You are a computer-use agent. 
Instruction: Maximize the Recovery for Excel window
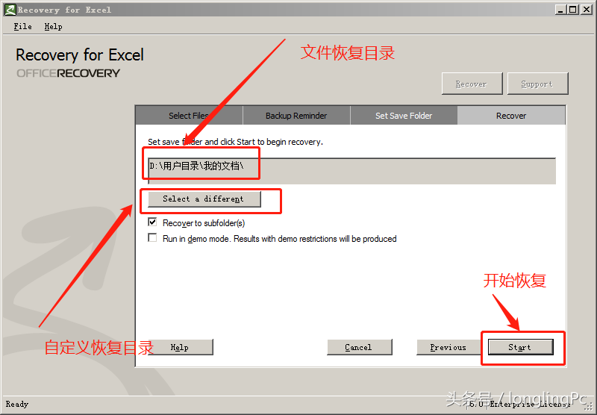coord(572,10)
